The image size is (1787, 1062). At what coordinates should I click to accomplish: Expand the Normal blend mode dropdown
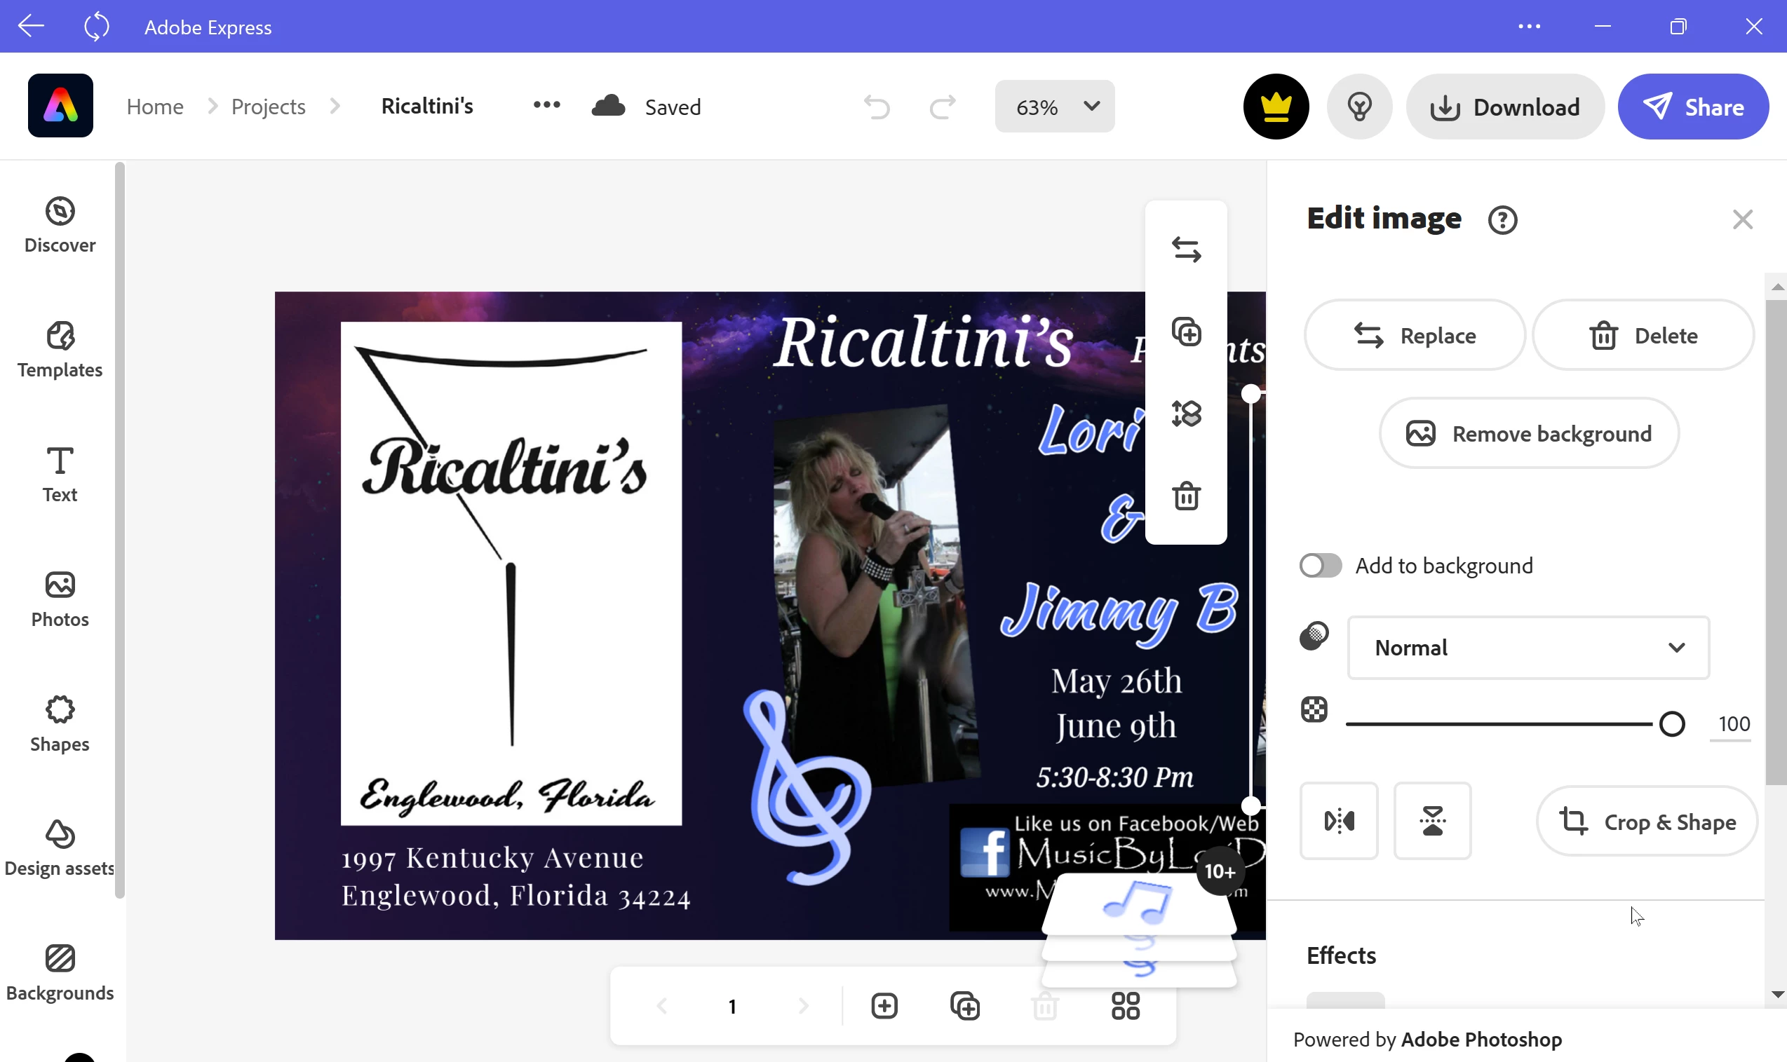(x=1528, y=647)
